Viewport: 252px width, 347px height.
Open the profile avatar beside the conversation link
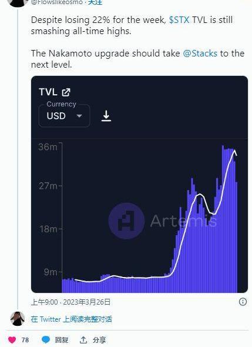(x=18, y=319)
